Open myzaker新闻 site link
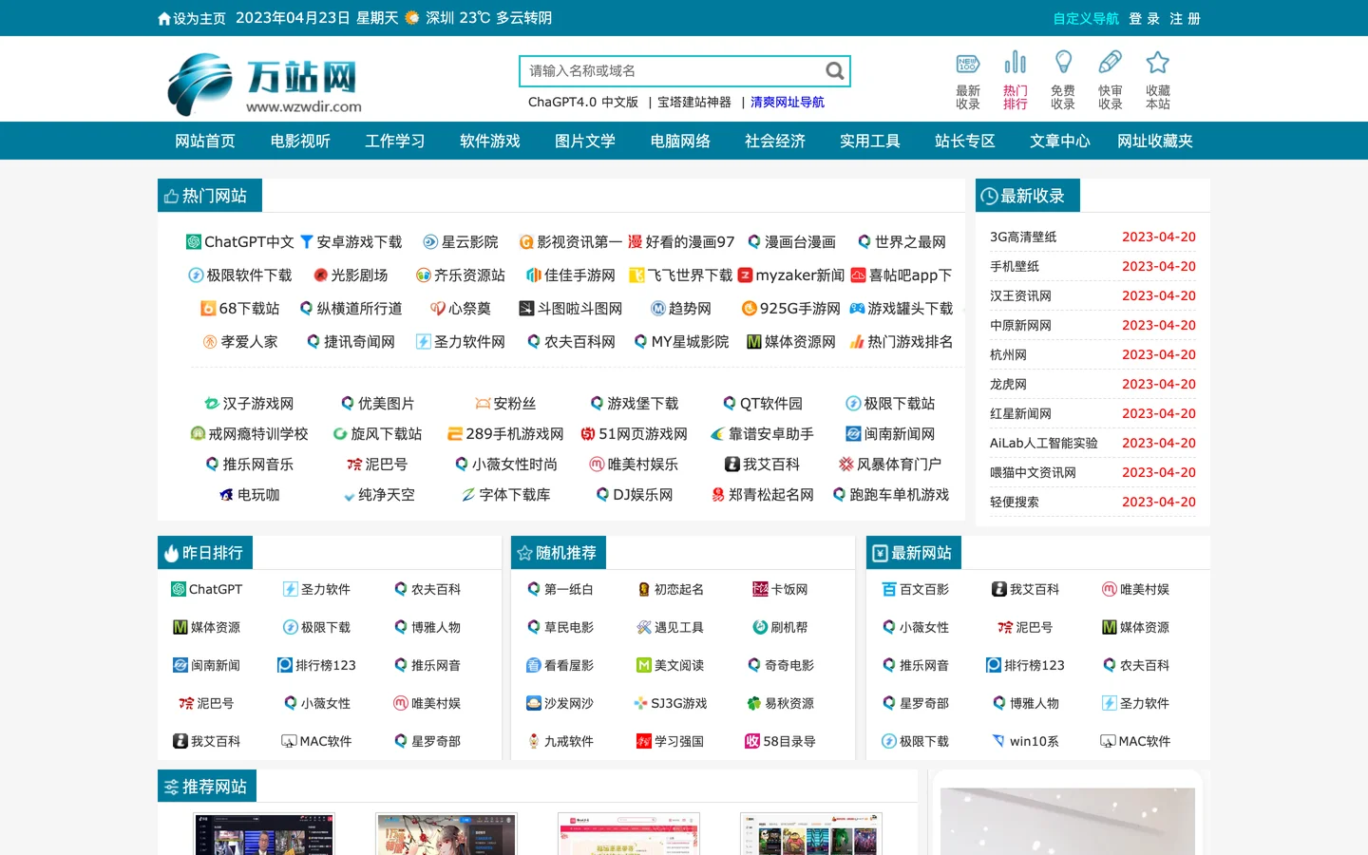Screen dimensions: 1368x855 click(x=791, y=275)
